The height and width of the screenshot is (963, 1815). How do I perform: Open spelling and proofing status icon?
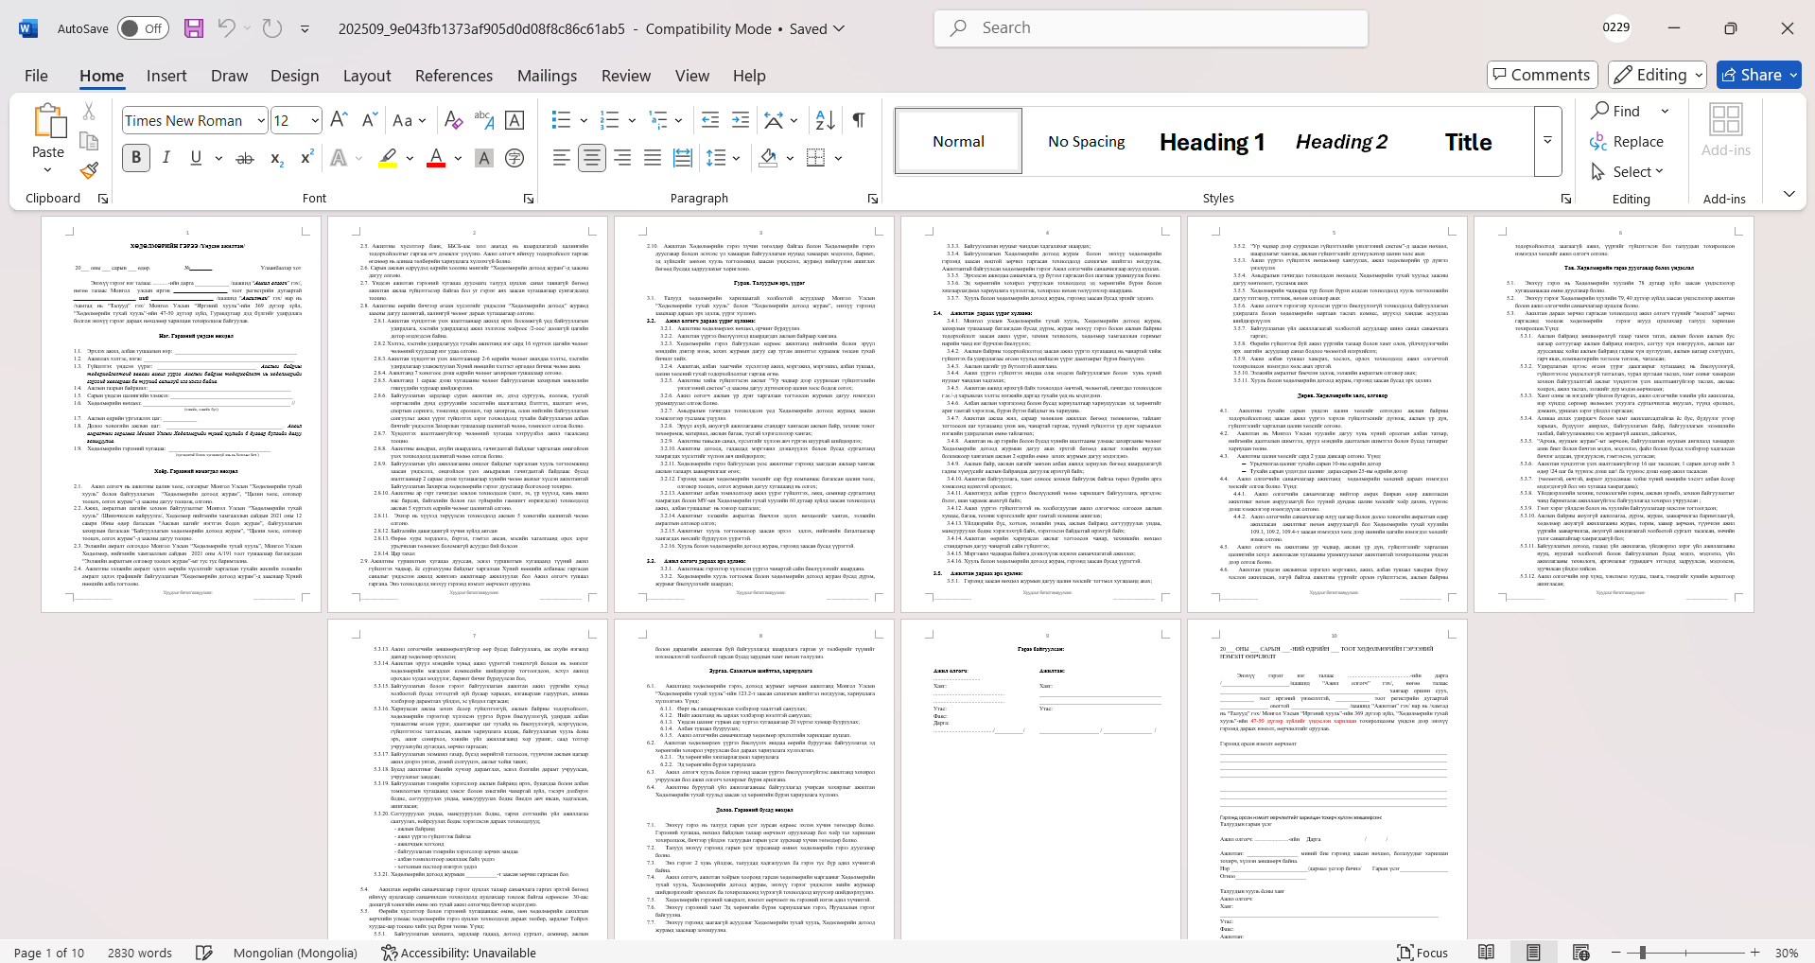coord(203,953)
